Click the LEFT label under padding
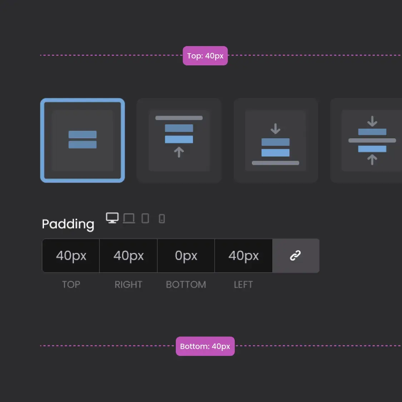This screenshot has height=402, width=402. (x=243, y=284)
